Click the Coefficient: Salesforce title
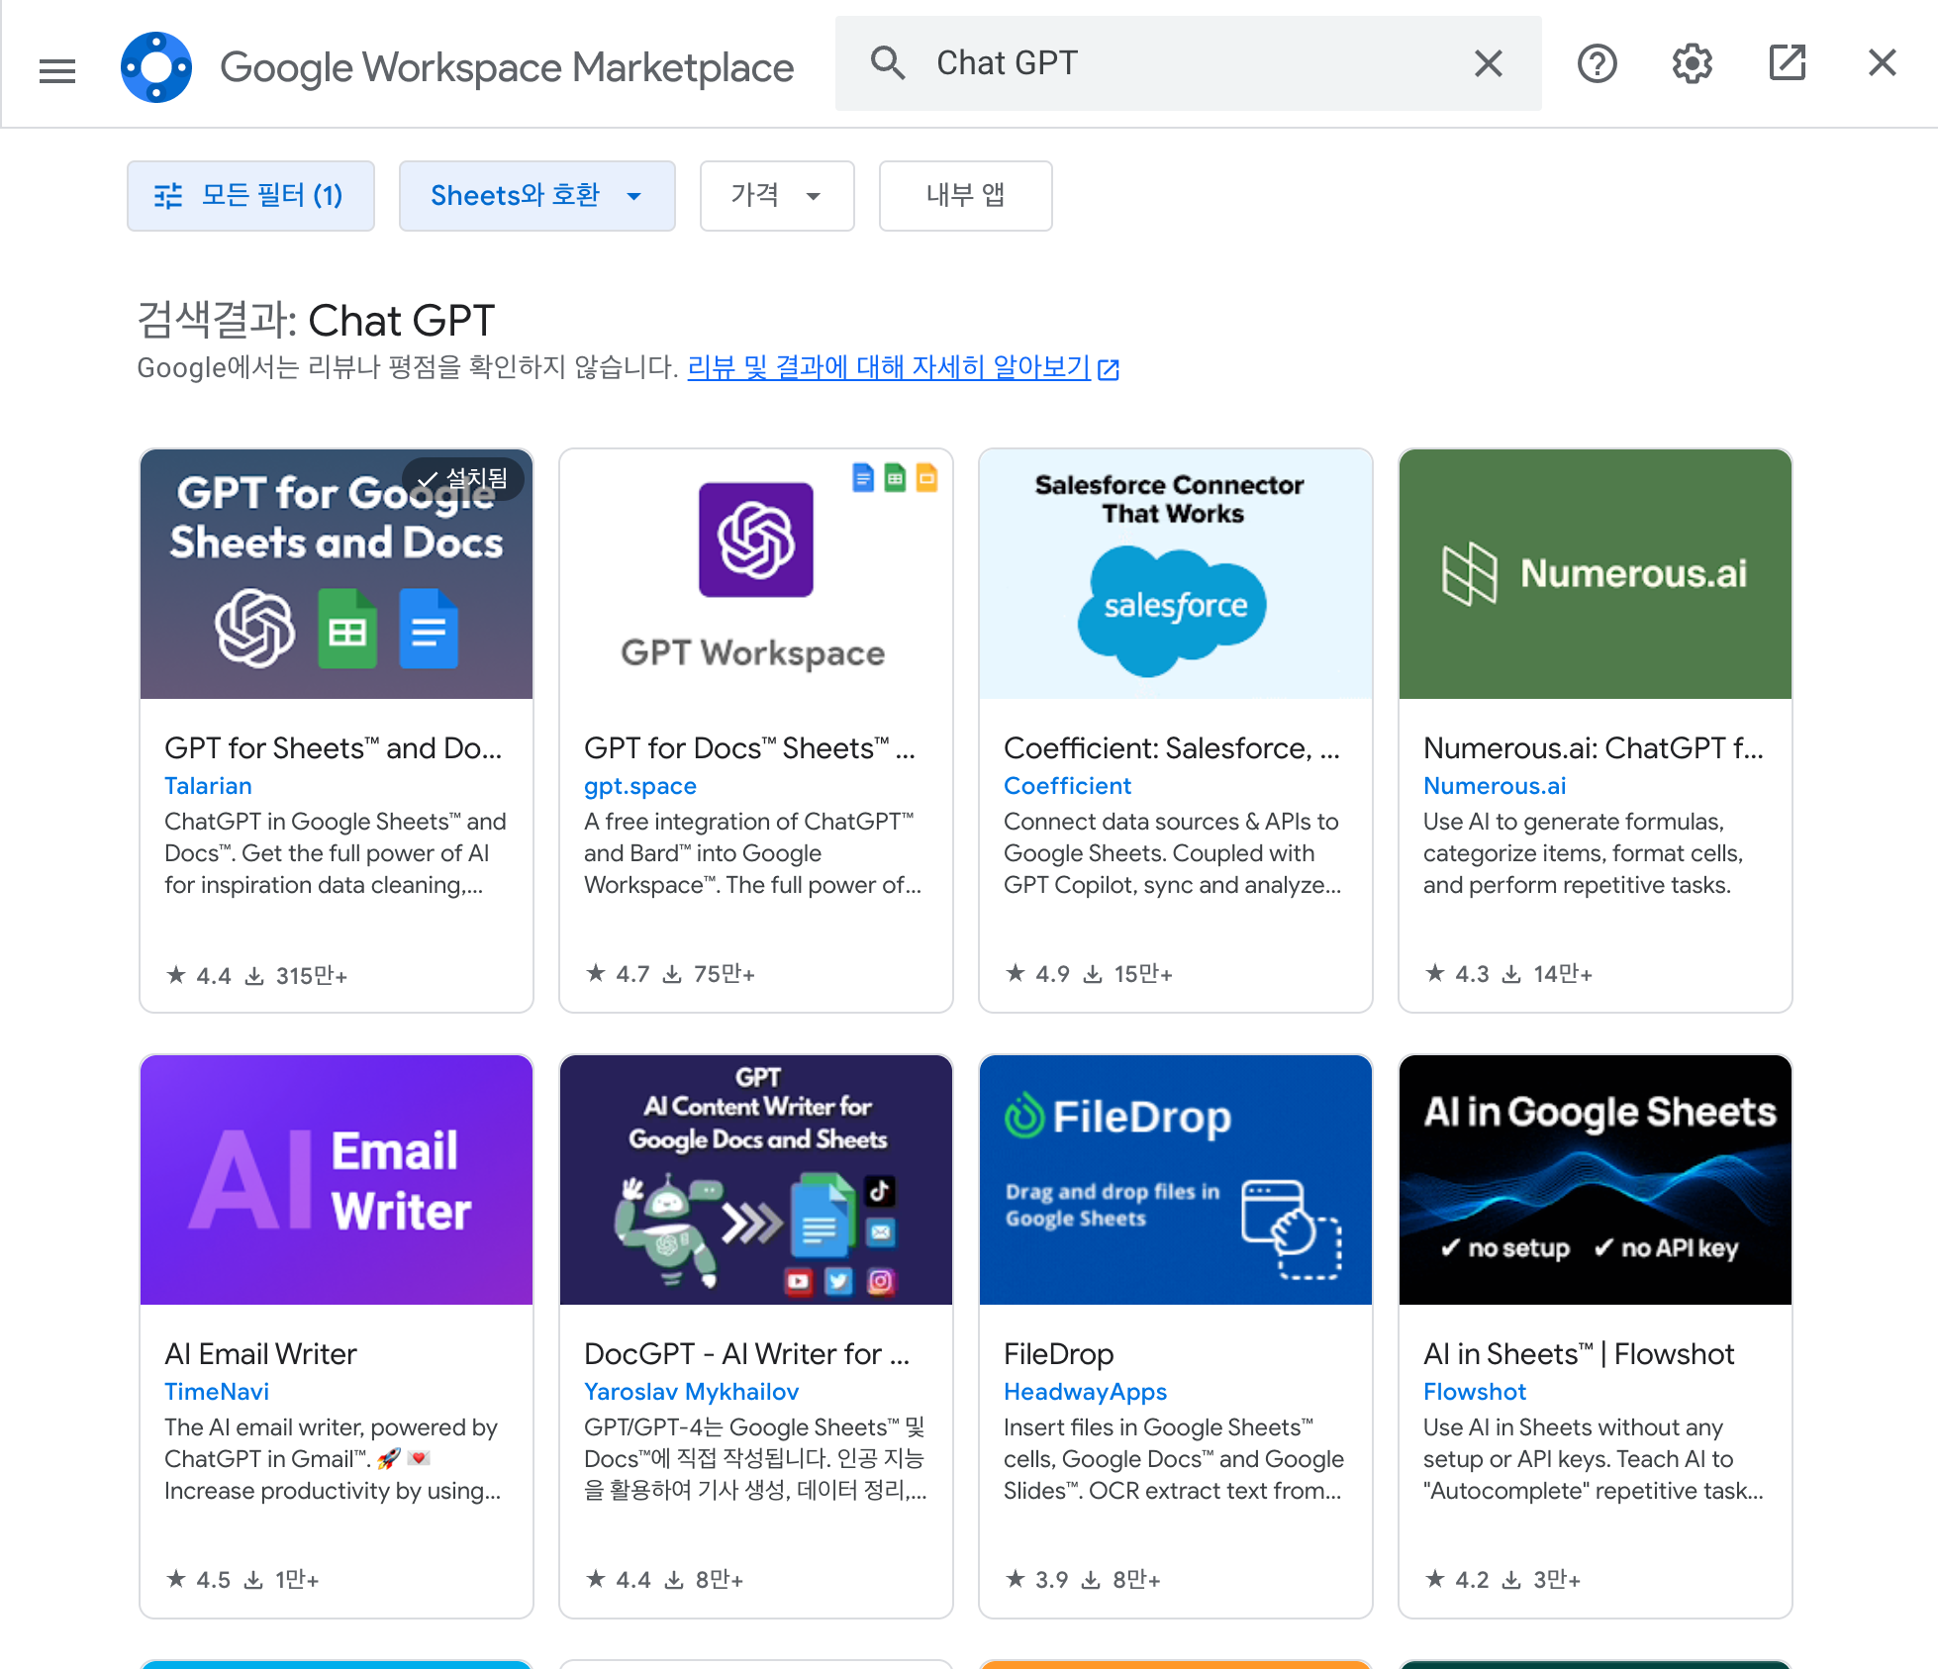Viewport: 1938px width, 1669px height. (1172, 748)
